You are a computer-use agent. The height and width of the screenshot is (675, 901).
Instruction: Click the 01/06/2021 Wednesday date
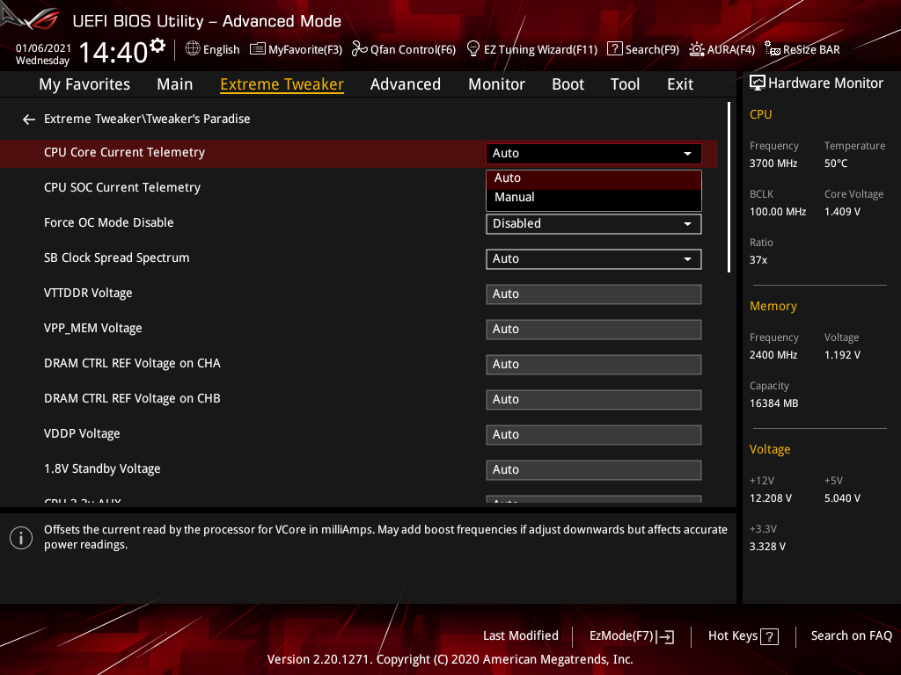click(43, 54)
